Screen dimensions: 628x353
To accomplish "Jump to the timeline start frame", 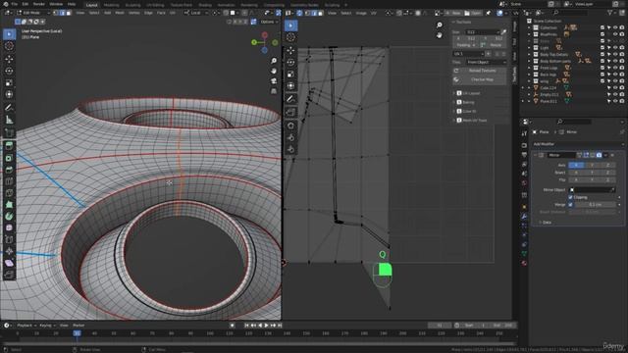I will [246, 326].
